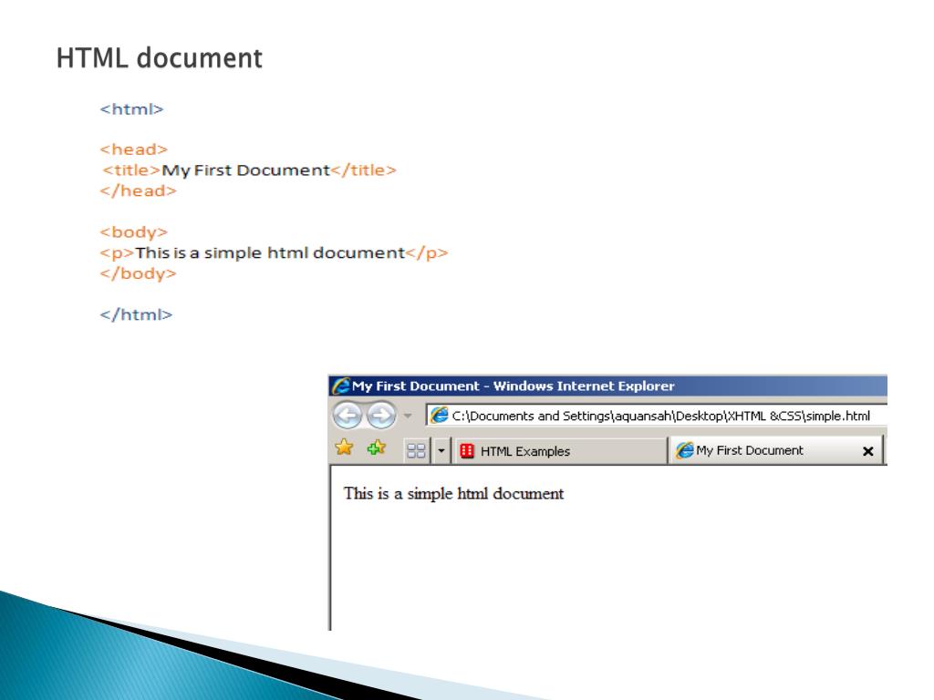Click the closing </body> tag line
934x700 pixels.
coord(139,273)
